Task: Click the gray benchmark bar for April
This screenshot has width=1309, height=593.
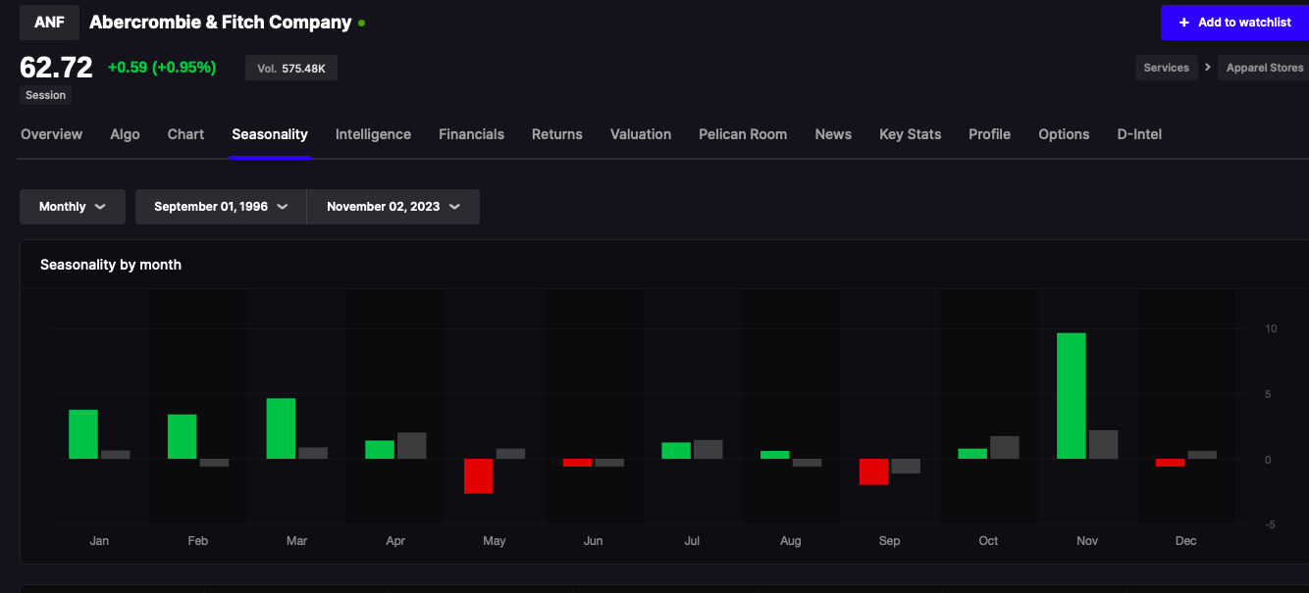Action: click(x=412, y=446)
